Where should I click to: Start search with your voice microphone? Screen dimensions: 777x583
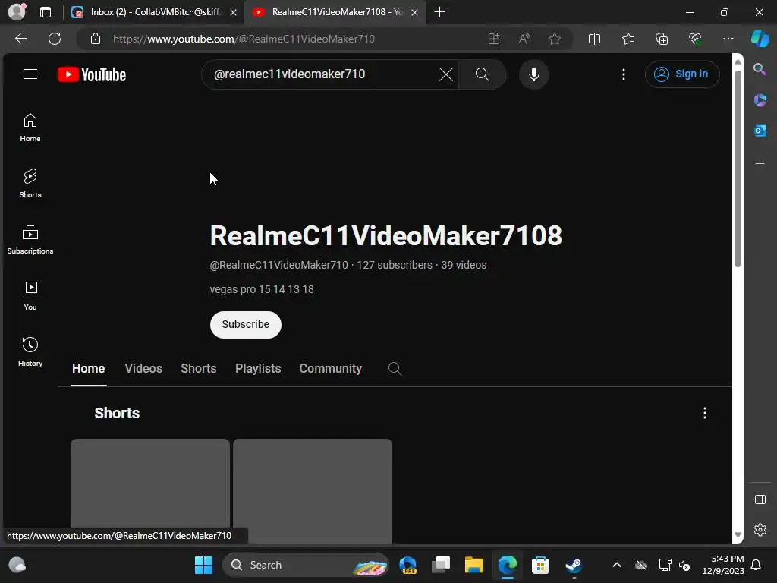click(x=533, y=74)
